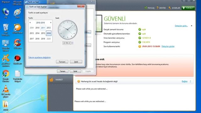Open Yeni Metin Belgesi text file icon
The image size is (201, 113).
pos(18,76)
